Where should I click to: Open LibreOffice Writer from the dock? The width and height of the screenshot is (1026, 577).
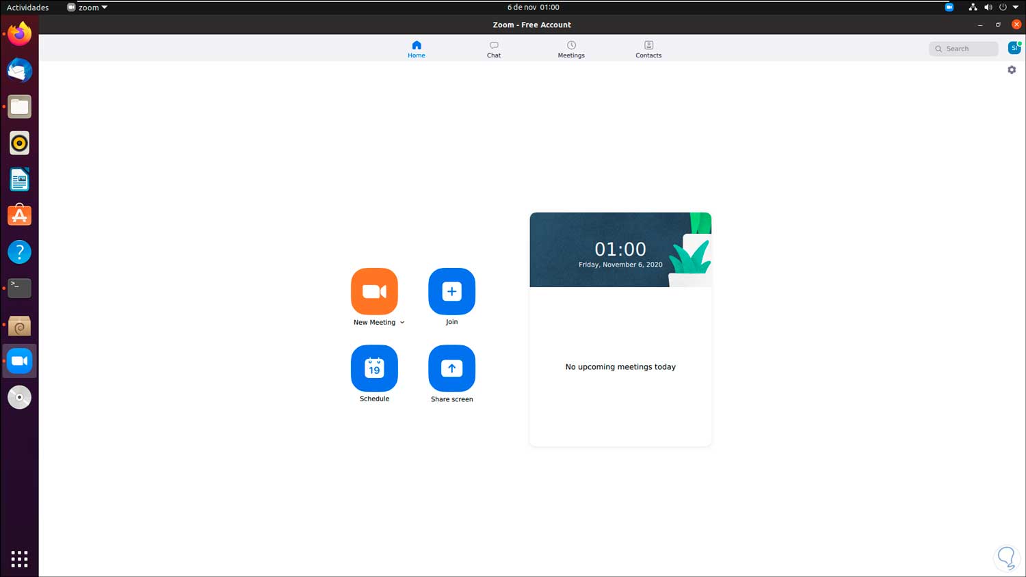click(19, 179)
